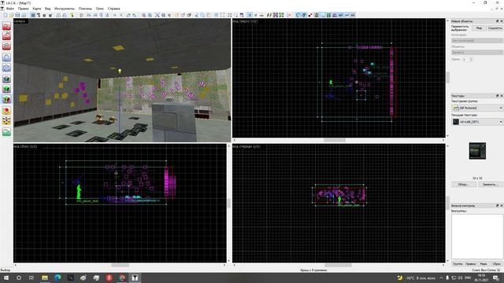Image resolution: width=504 pixels, height=283 pixels.
Task: Open the Инструменты menu
Action: click(65, 9)
